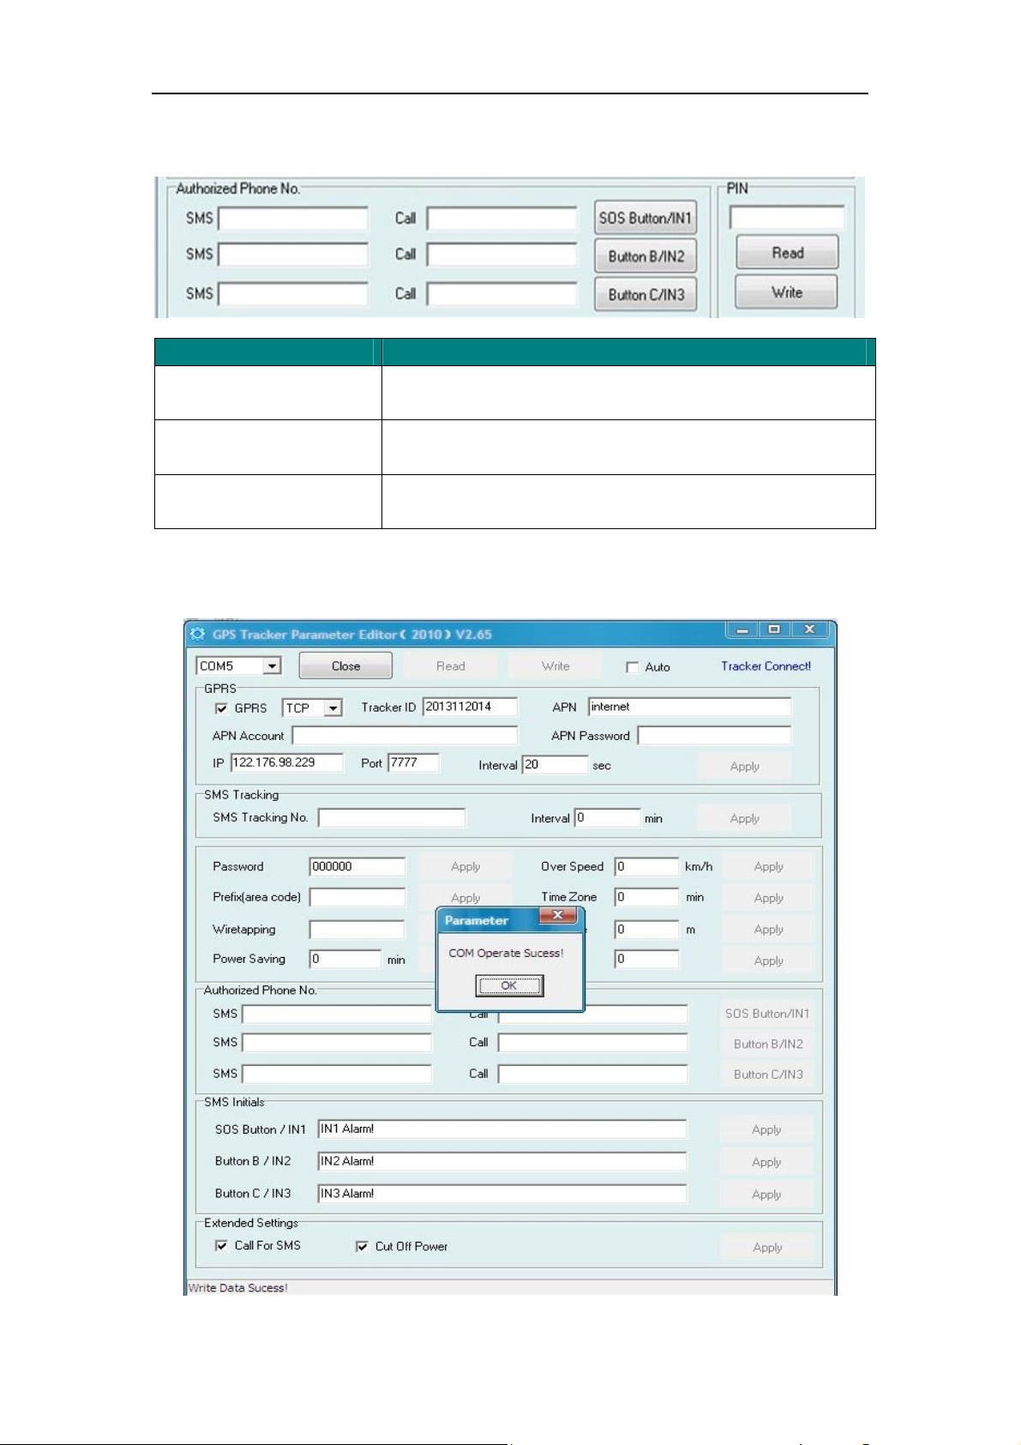Screen dimensions: 1021x1445
Task: Click the gear icon in editor title bar
Action: click(x=198, y=634)
